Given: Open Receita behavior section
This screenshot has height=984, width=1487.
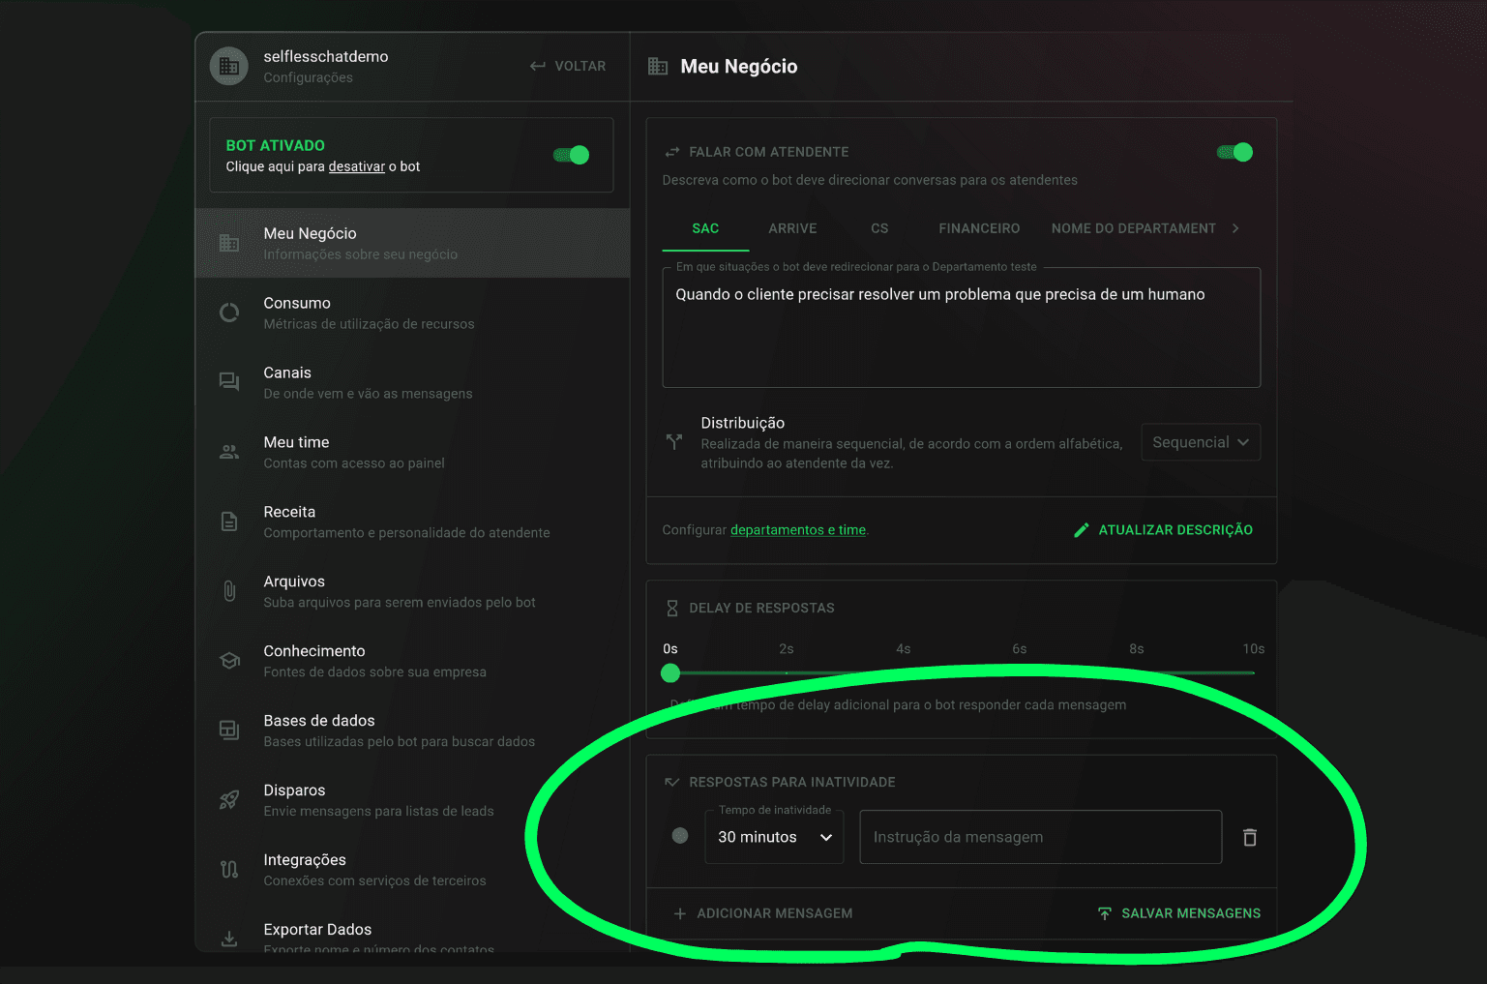Looking at the screenshot, I should pos(413,522).
